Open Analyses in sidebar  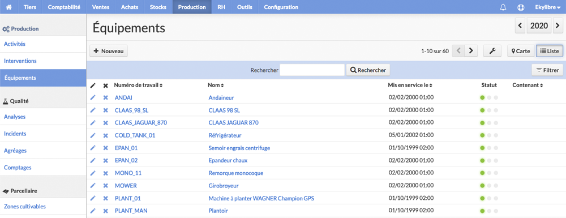(43, 117)
